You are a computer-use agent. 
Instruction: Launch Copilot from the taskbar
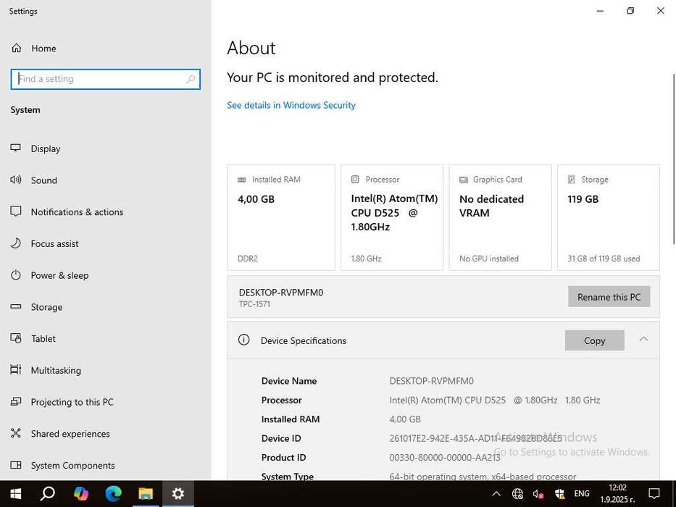[80, 494]
